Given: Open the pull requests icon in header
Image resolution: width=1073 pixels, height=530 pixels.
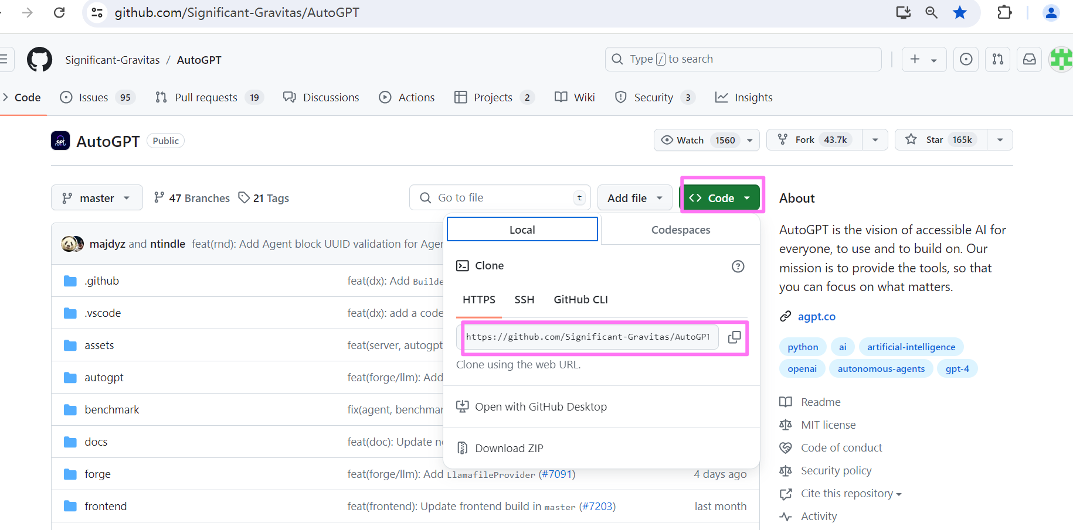Looking at the screenshot, I should tap(997, 59).
